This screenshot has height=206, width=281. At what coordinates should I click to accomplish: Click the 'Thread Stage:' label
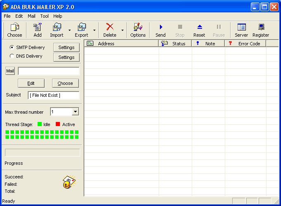coord(19,124)
